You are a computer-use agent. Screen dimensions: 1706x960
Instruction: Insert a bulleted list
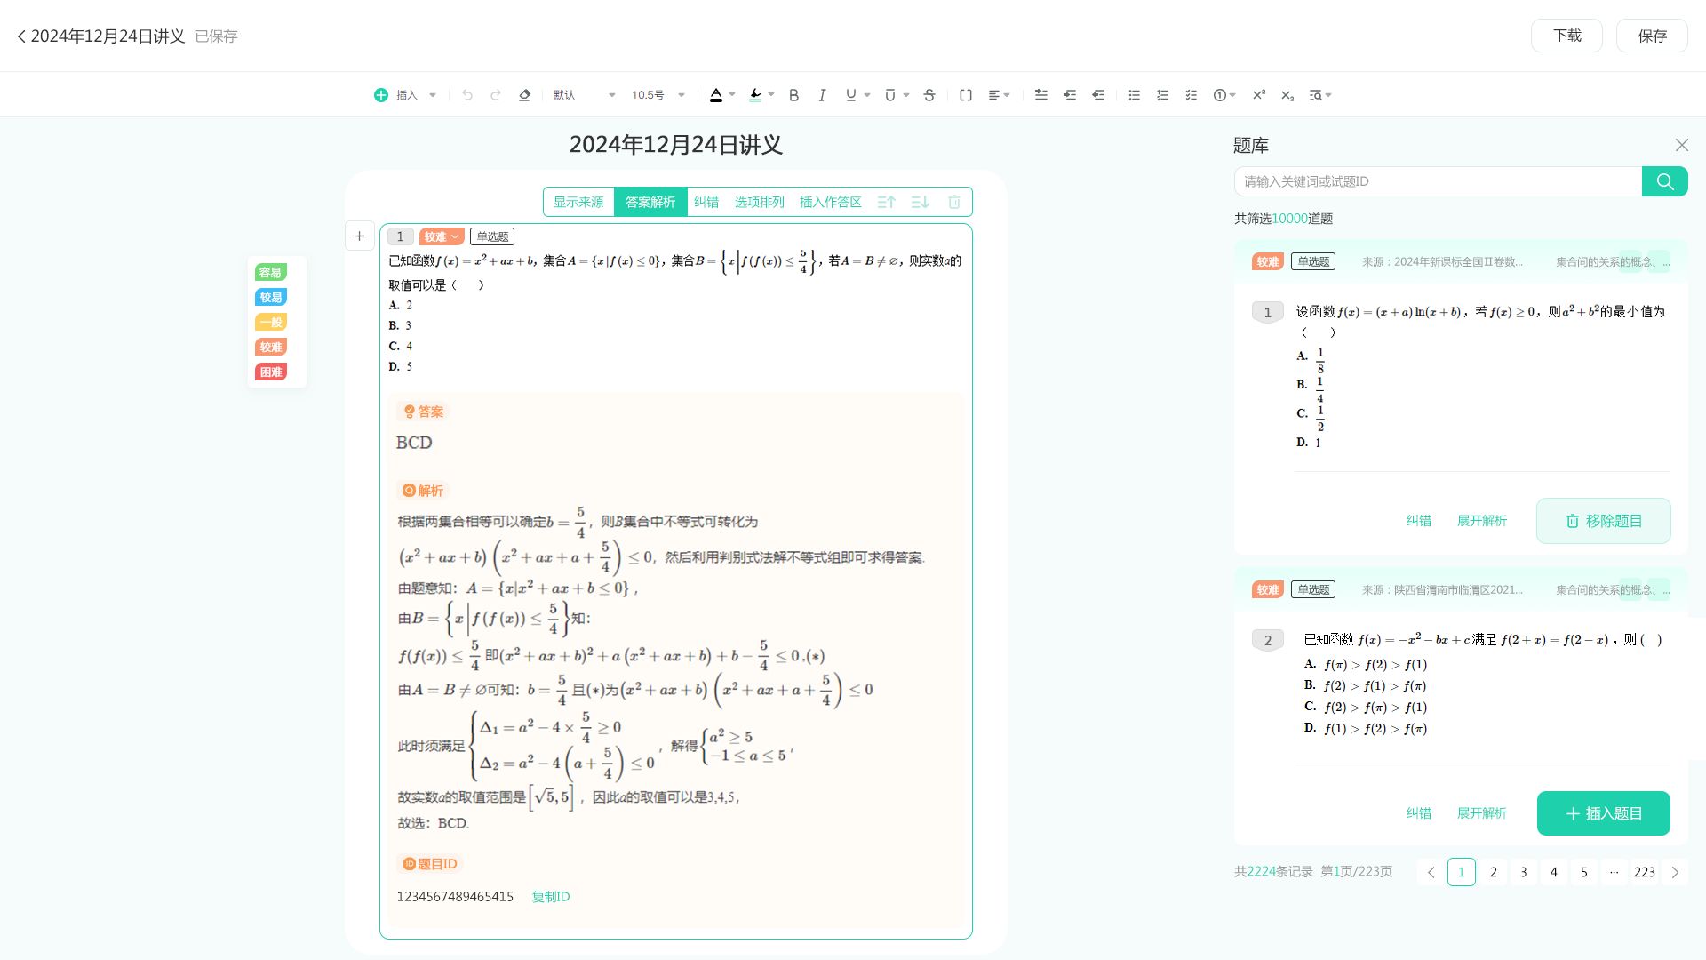[1134, 95]
